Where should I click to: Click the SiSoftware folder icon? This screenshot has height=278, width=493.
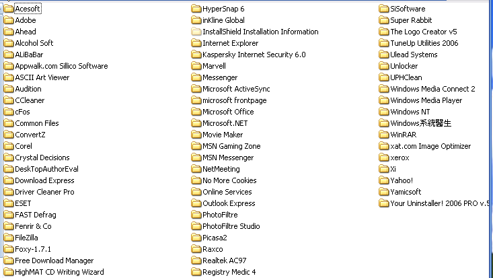tap(384, 9)
